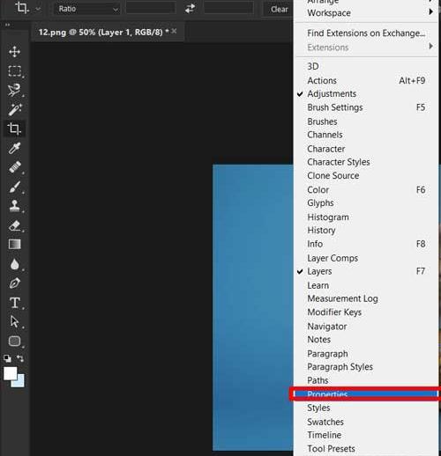Choose Find Extensions on Exchange

(366, 33)
